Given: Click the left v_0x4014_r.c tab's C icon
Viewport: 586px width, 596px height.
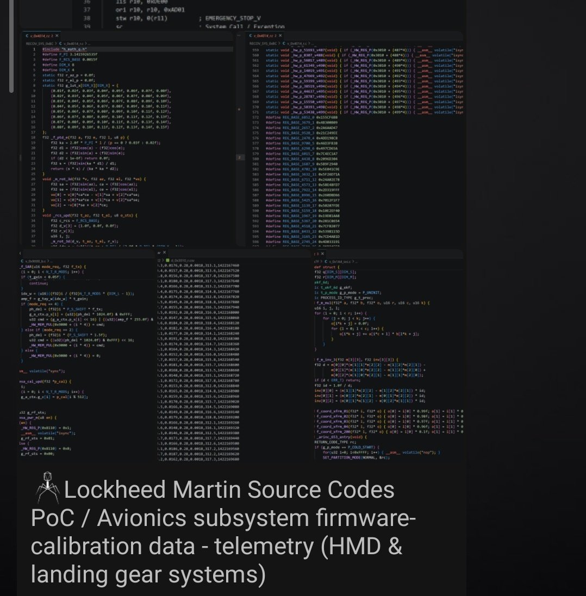Looking at the screenshot, I should pyautogui.click(x=27, y=36).
